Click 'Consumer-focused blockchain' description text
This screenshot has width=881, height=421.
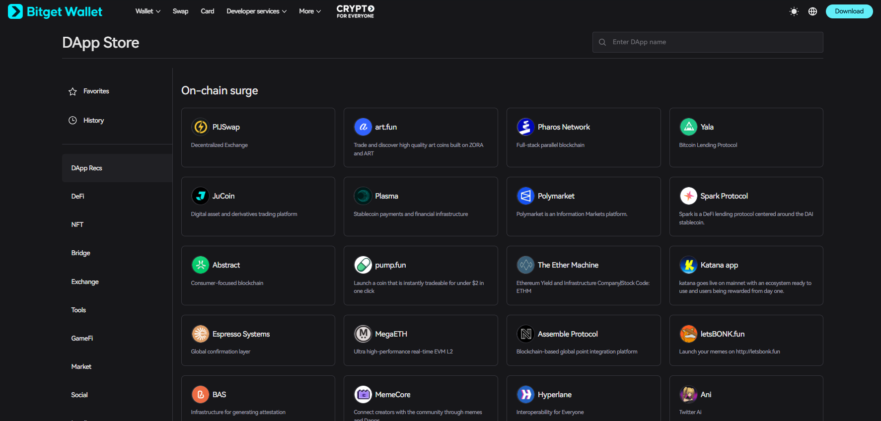227,283
